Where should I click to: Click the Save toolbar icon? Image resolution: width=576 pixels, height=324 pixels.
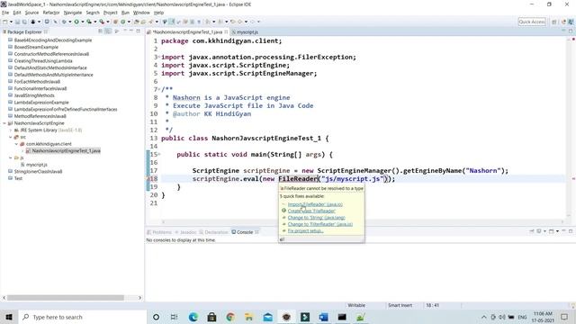point(17,22)
